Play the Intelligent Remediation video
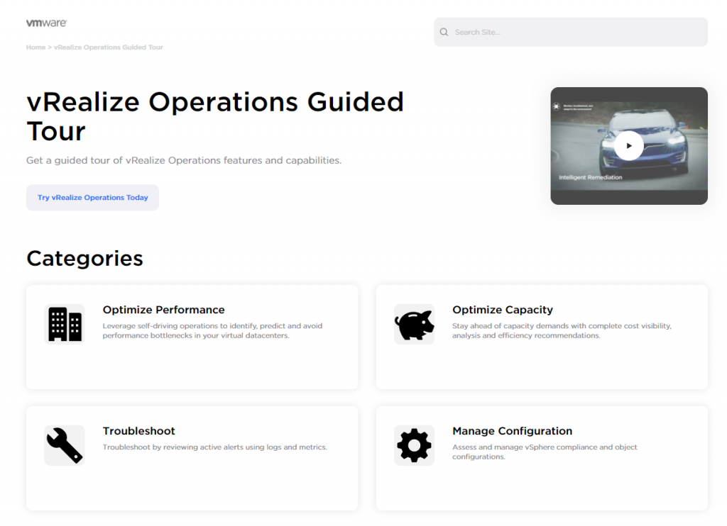The image size is (727, 526). 629,145
